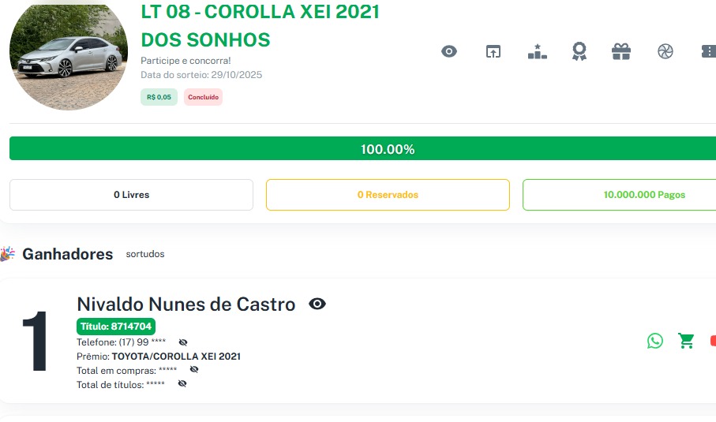Open the gift box prizes icon
Viewport: 716px width, 422px height.
(621, 52)
